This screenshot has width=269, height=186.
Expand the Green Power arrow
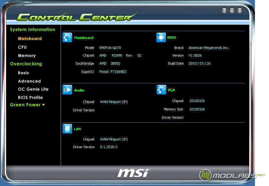coord(44,105)
